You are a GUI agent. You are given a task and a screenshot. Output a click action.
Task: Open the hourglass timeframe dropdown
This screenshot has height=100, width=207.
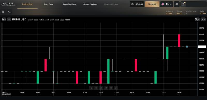point(197,20)
